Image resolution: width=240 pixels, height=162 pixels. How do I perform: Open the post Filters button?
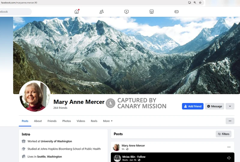223,134
